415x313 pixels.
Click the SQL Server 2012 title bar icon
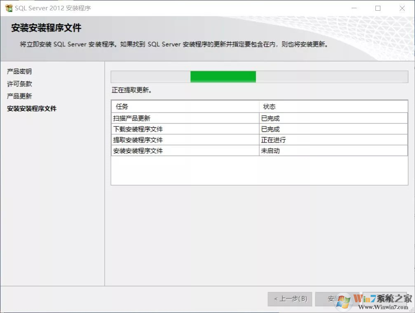tap(9, 7)
